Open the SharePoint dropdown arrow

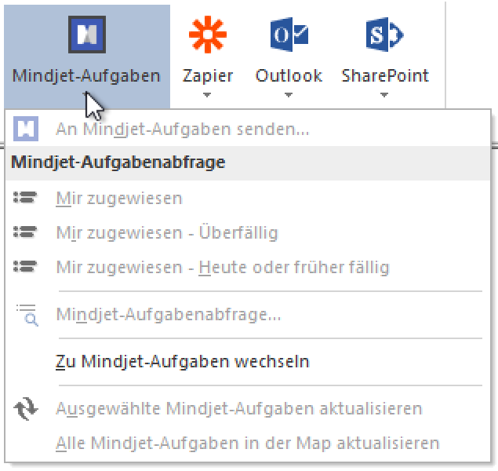384,95
